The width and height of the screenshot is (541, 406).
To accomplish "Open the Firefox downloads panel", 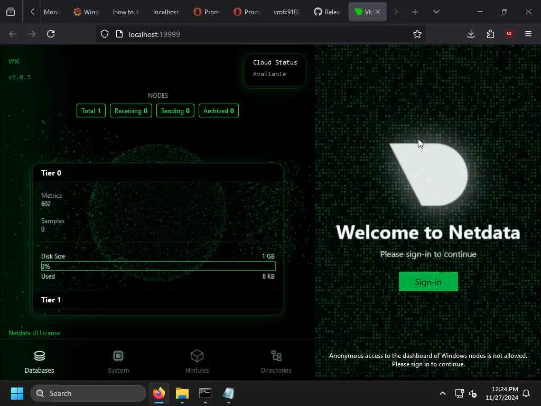I will [x=471, y=34].
